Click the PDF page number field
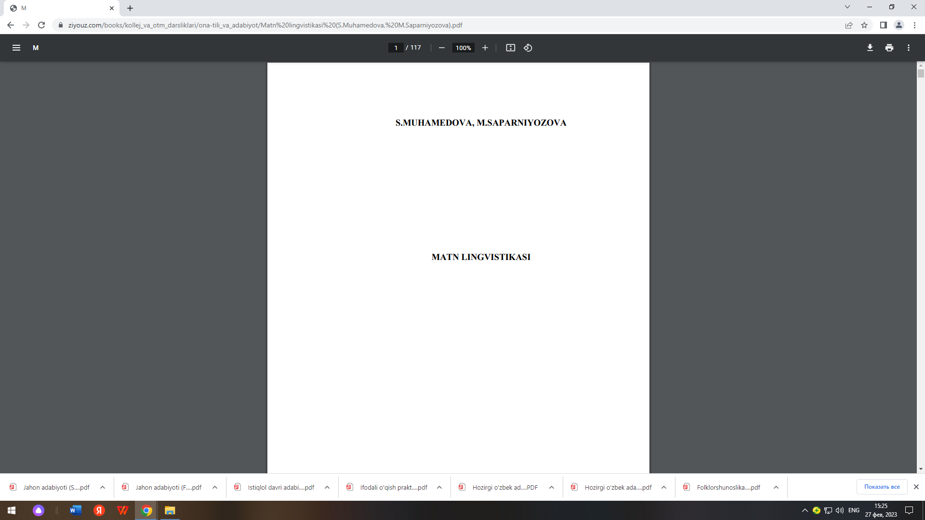This screenshot has width=925, height=520. click(x=396, y=48)
